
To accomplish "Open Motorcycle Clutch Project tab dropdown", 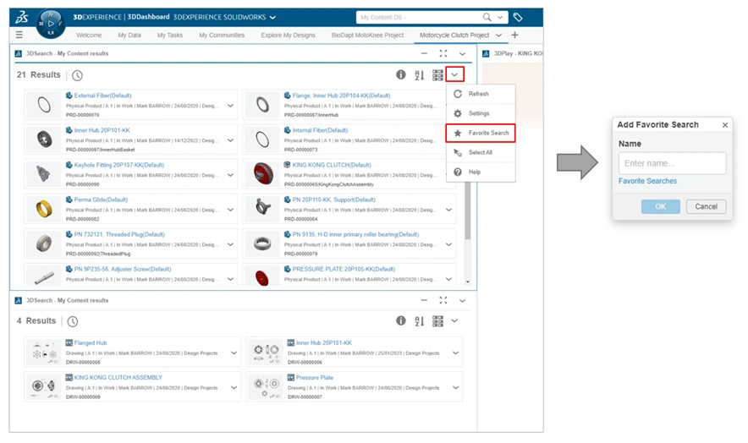I will click(498, 36).
